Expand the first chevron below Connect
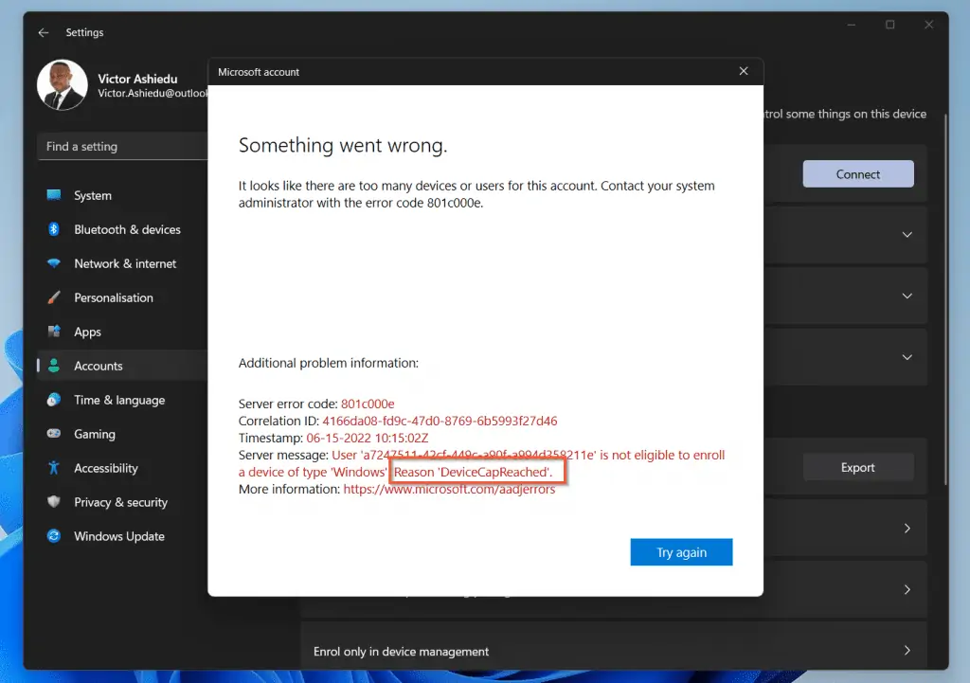This screenshot has height=683, width=970. [907, 235]
